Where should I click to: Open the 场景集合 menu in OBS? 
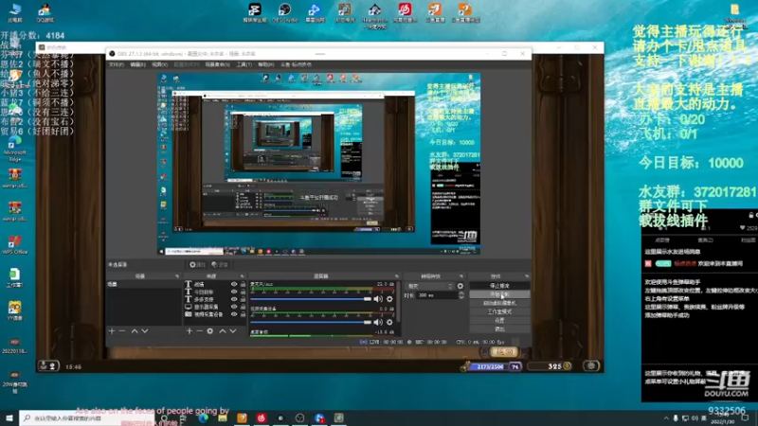click(x=218, y=64)
